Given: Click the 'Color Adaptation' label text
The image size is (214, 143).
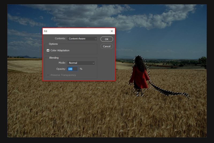Looking at the screenshot, I should [60, 51].
